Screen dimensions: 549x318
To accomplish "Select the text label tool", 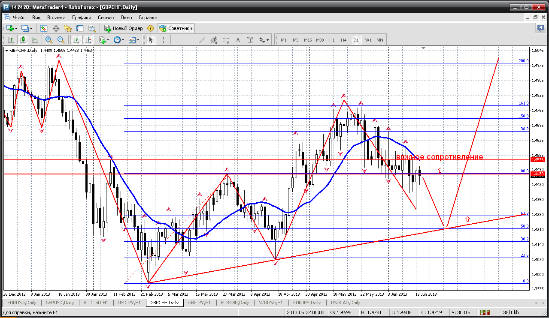I will coord(238,40).
